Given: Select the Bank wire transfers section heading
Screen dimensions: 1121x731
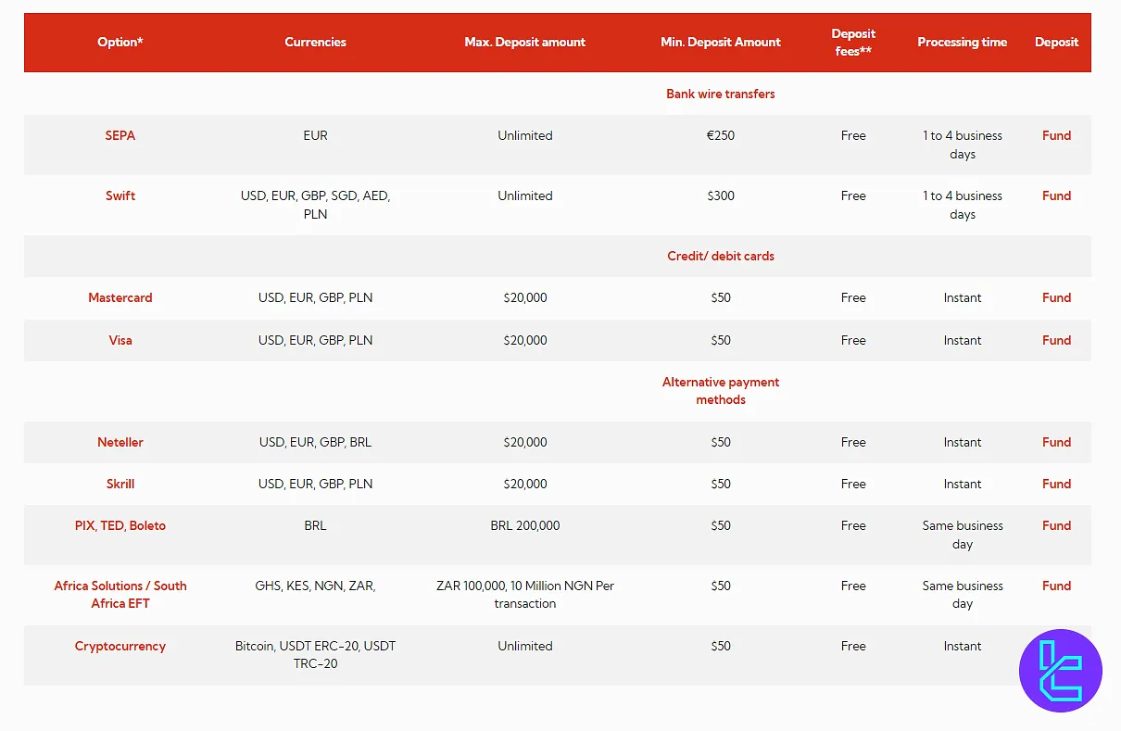Looking at the screenshot, I should (x=721, y=94).
